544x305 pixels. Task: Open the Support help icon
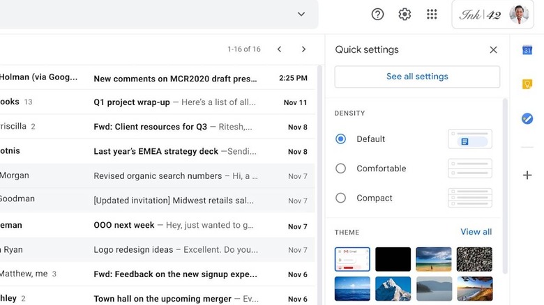(377, 15)
